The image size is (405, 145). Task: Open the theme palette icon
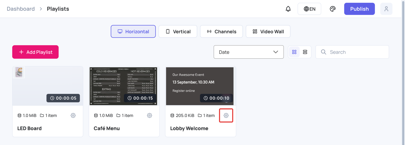click(x=332, y=9)
